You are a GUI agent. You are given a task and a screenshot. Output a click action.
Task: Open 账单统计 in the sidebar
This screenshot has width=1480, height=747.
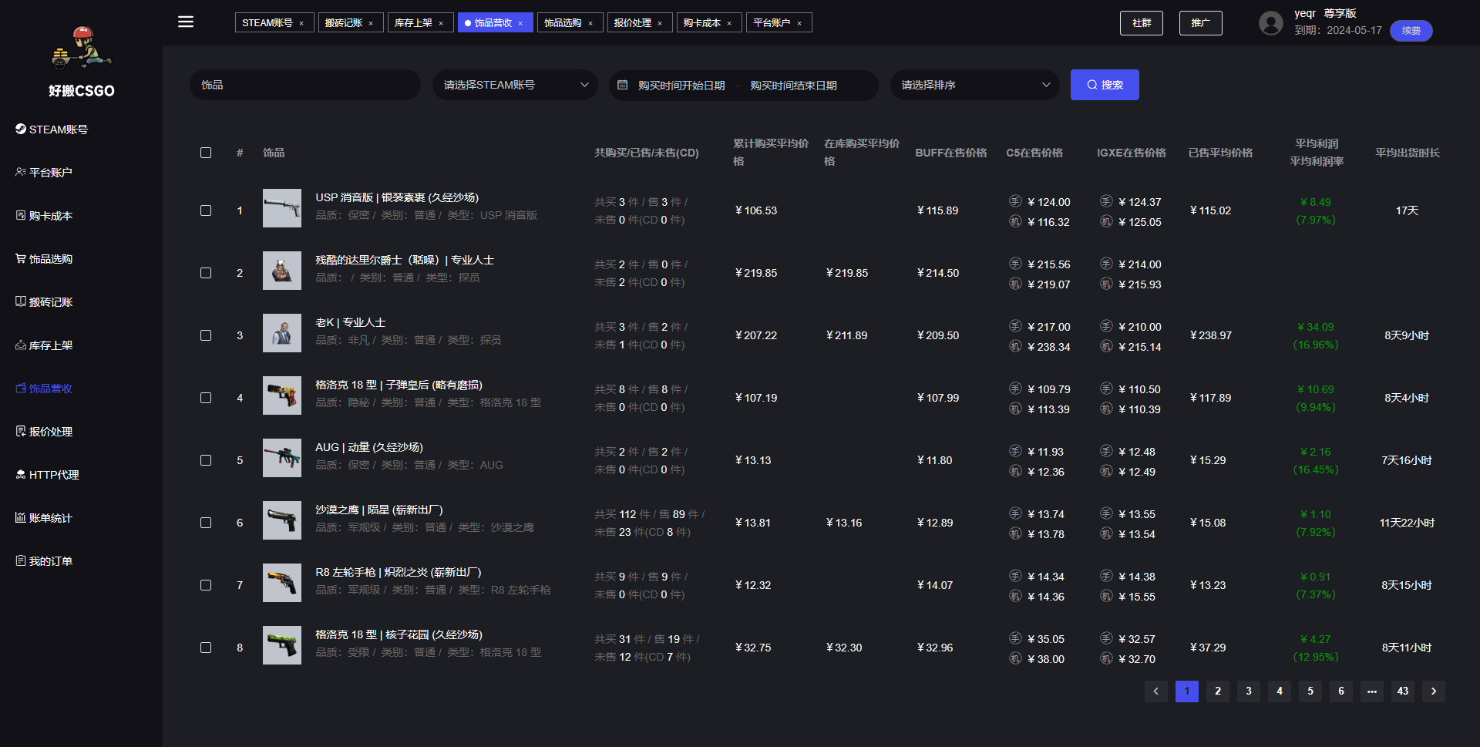click(44, 518)
